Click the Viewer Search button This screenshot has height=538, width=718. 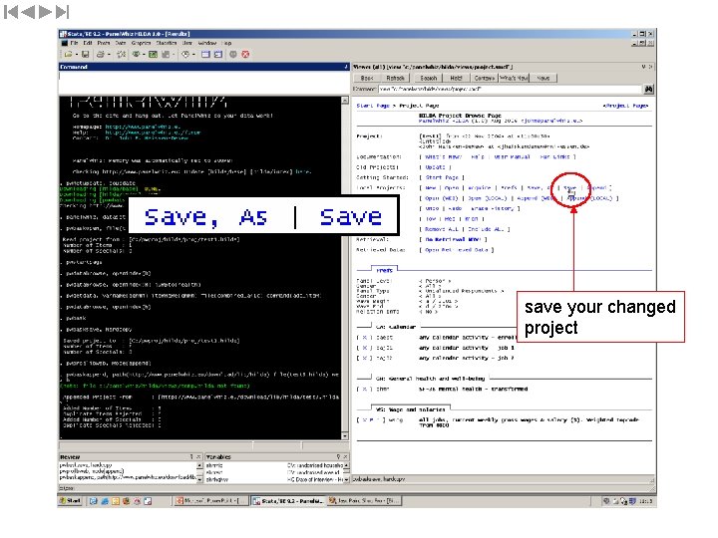428,79
